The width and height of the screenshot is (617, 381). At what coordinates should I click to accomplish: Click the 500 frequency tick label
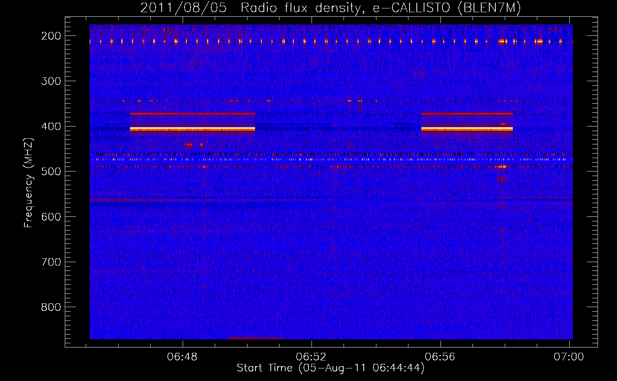(x=51, y=171)
